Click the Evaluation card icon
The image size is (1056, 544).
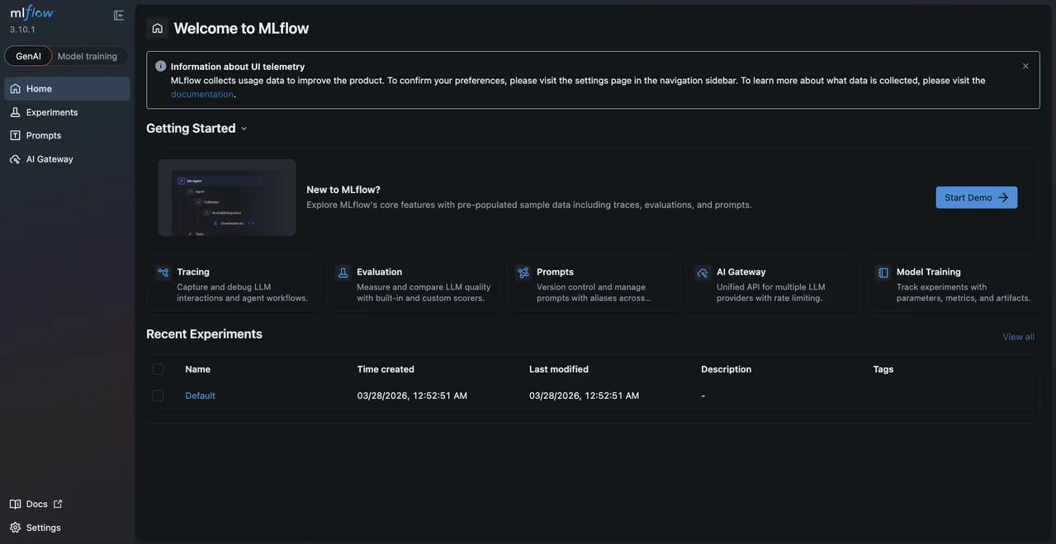pos(343,273)
